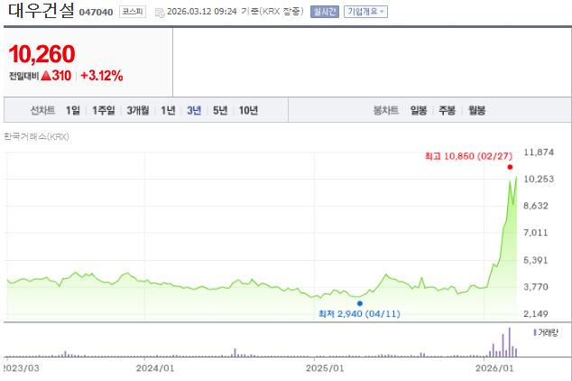Viewport: 572px width, 381px height.
Task: Switch chart to 5년 period
Action: 220,110
